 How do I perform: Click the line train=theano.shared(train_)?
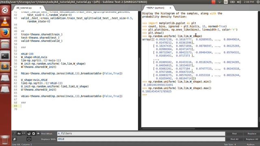pyautogui.click(x=41, y=34)
